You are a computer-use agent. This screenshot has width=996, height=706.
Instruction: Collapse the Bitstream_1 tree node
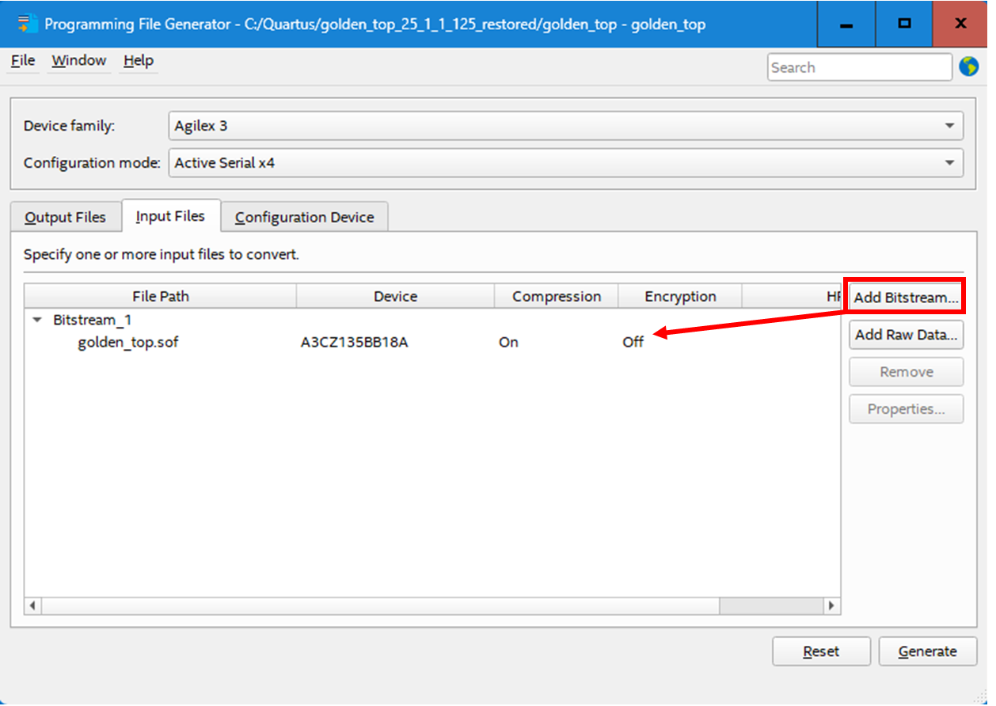tap(36, 321)
